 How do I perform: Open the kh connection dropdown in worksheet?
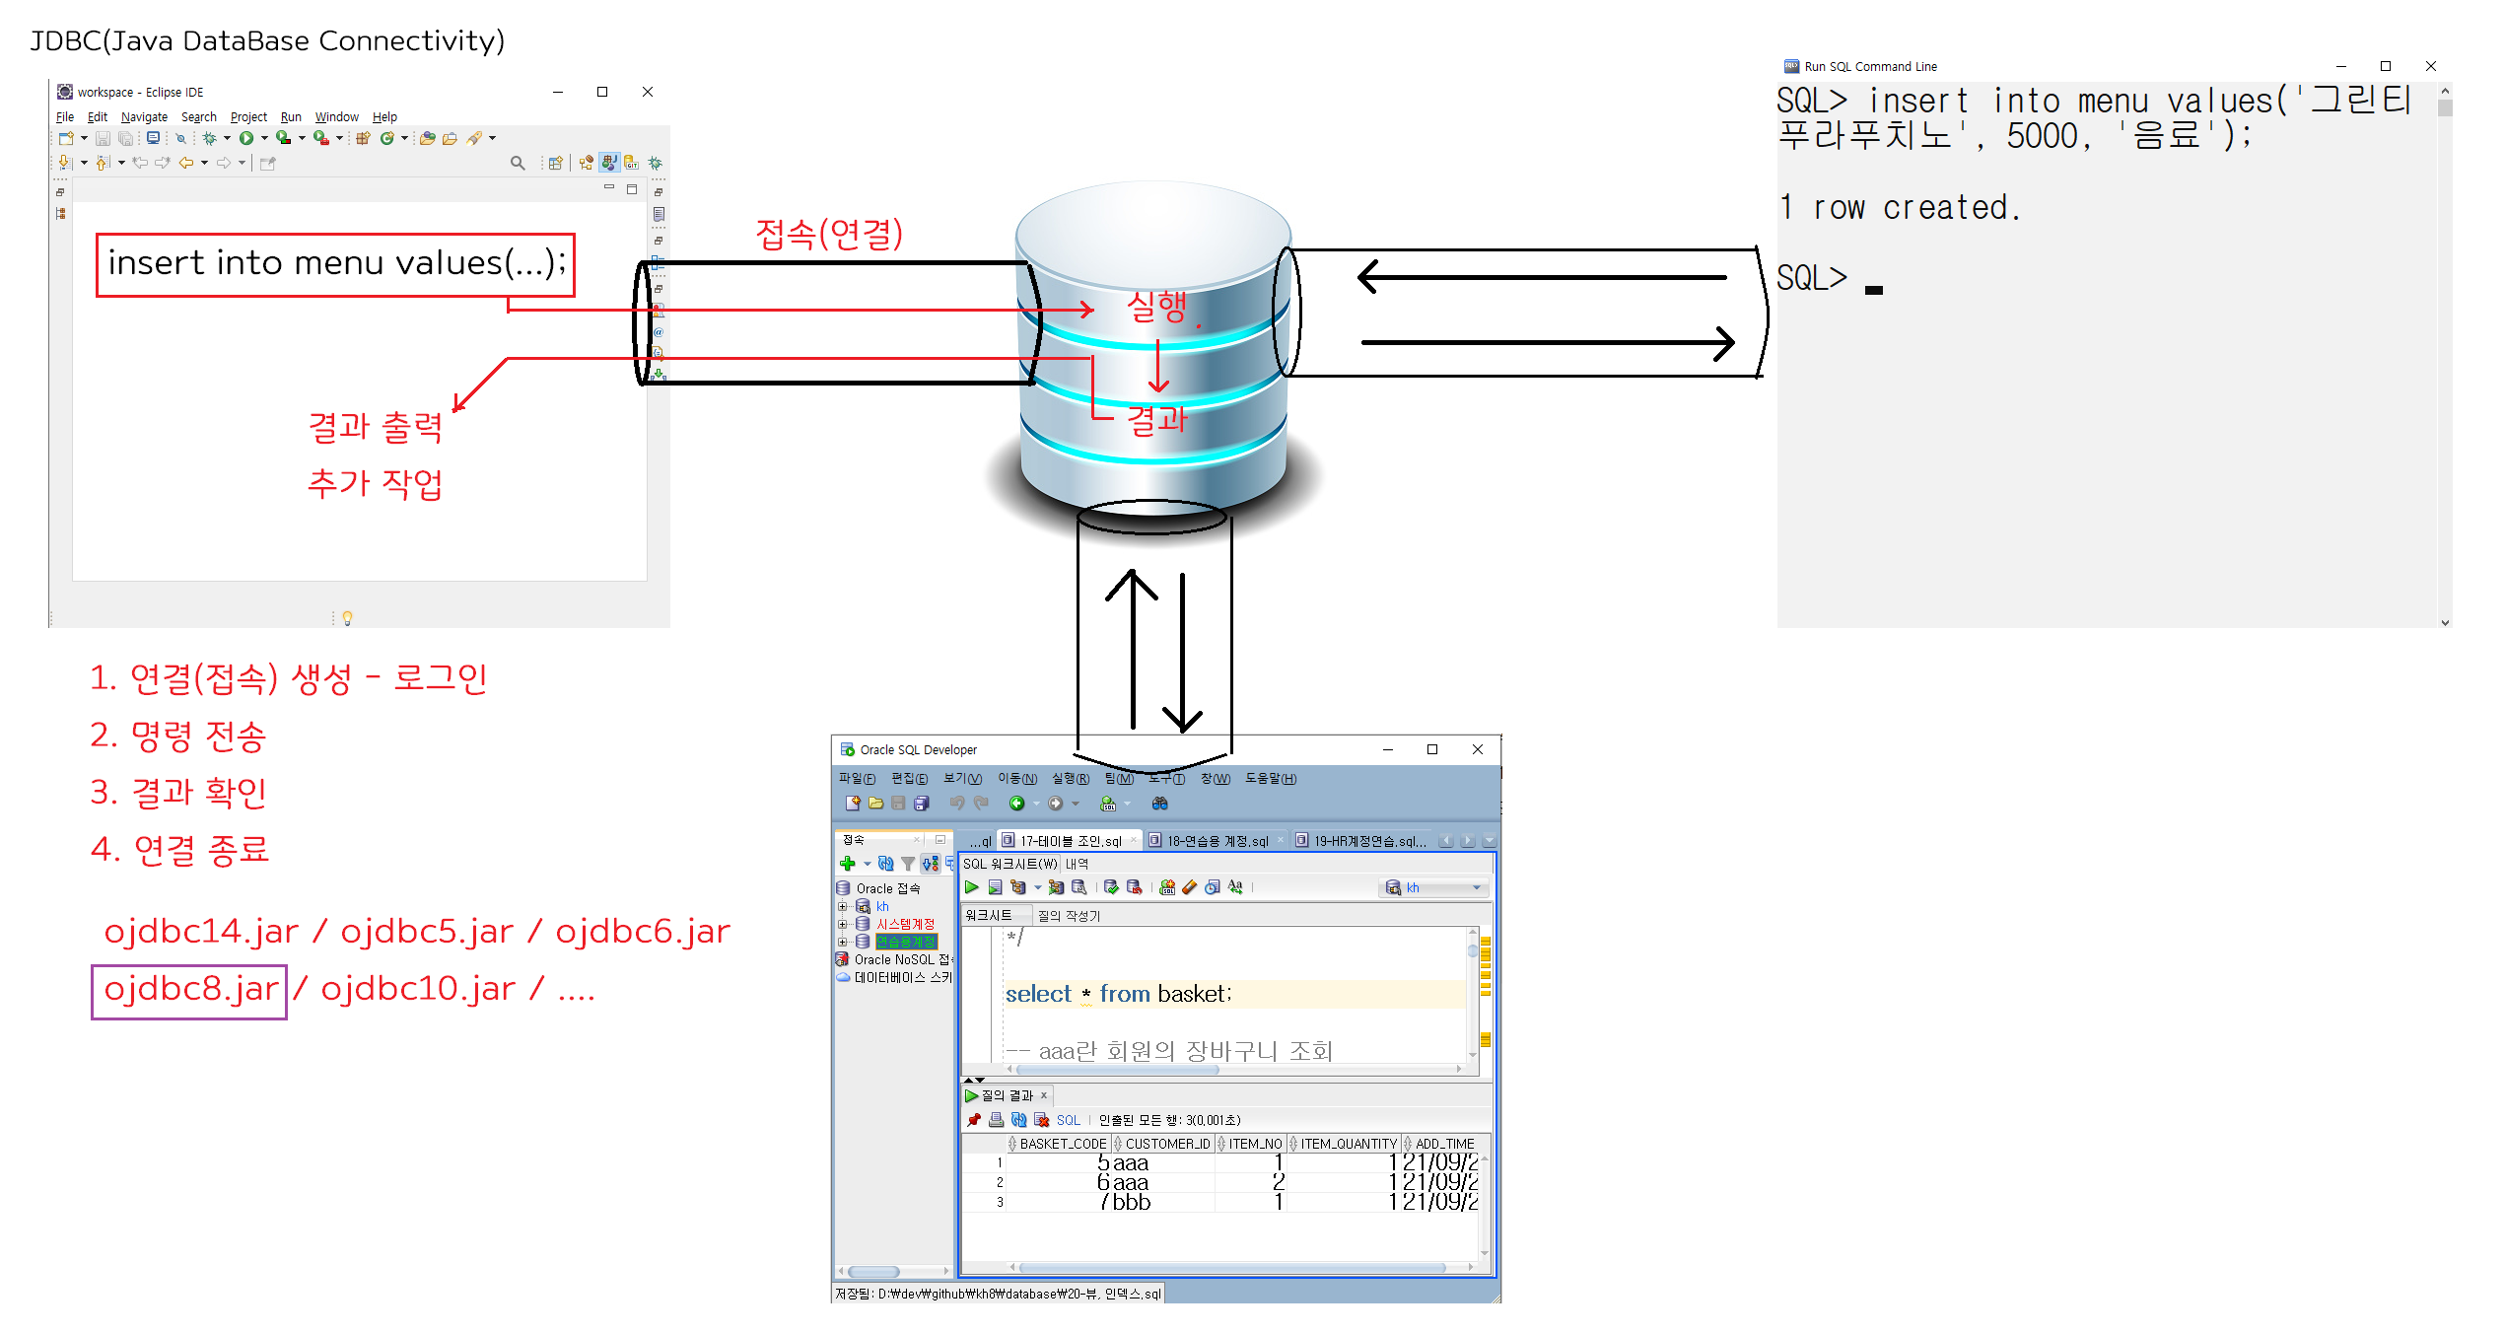point(1476,887)
